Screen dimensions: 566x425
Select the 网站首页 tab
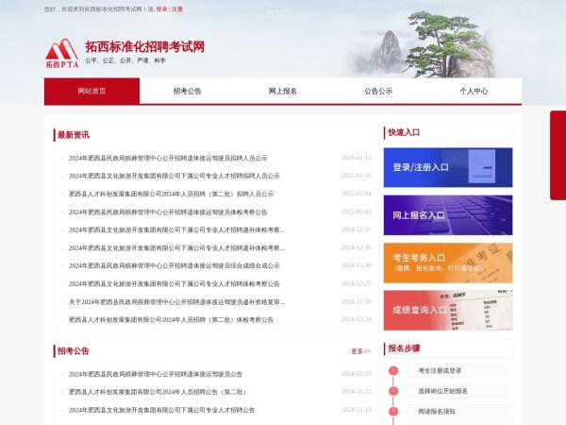coord(92,92)
